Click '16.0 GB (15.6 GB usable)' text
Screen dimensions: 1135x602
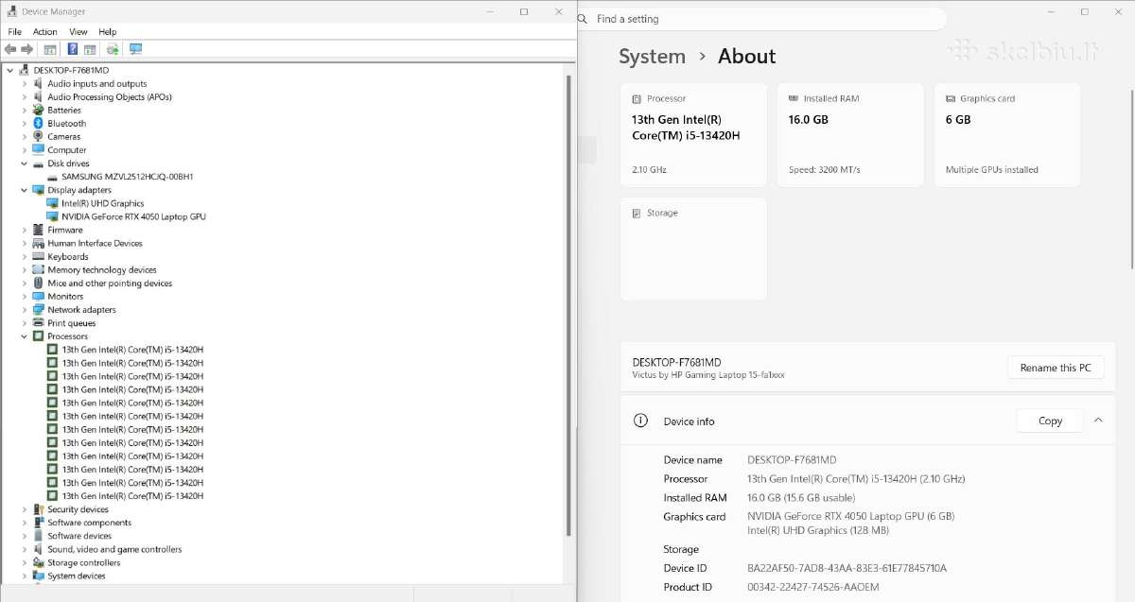pyautogui.click(x=801, y=497)
